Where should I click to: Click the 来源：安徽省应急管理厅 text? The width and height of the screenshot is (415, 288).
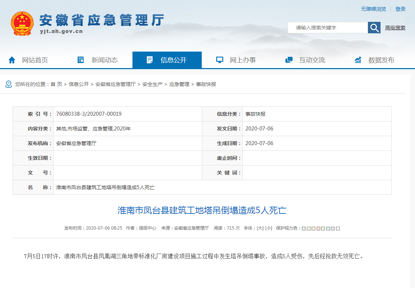(185, 228)
